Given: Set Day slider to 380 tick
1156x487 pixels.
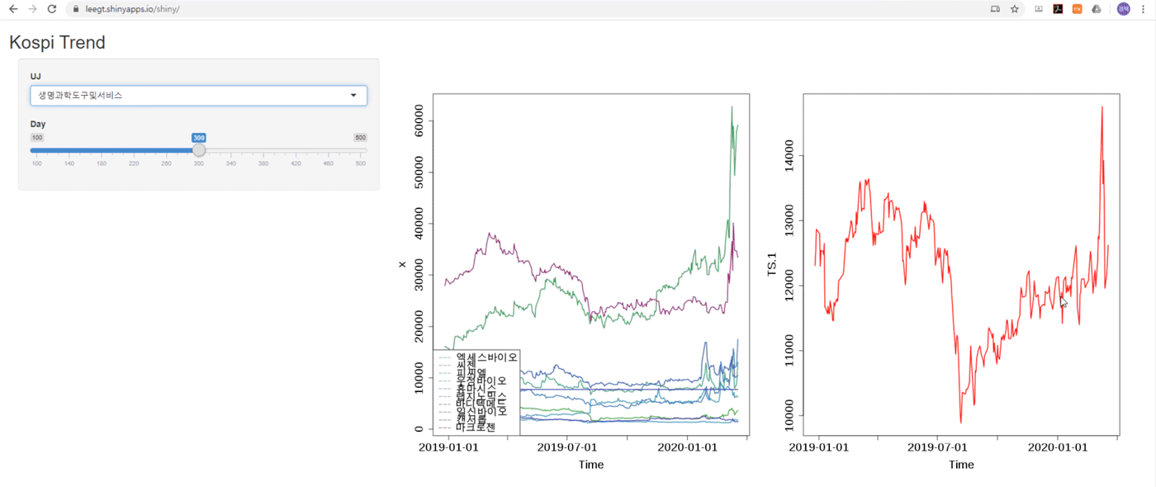Looking at the screenshot, I should tap(263, 163).
